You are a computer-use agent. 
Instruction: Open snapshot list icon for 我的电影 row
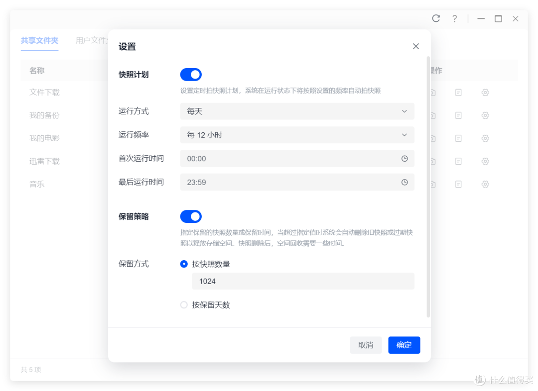coord(458,138)
